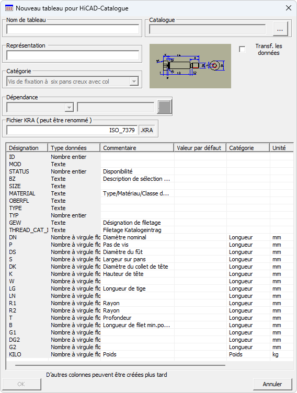Viewport: 297px width, 393px height.
Task: Click the Diamètre du fût comment cell
Action: pos(137,252)
